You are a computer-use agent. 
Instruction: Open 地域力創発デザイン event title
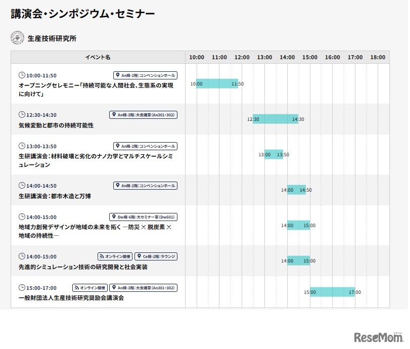point(95,231)
